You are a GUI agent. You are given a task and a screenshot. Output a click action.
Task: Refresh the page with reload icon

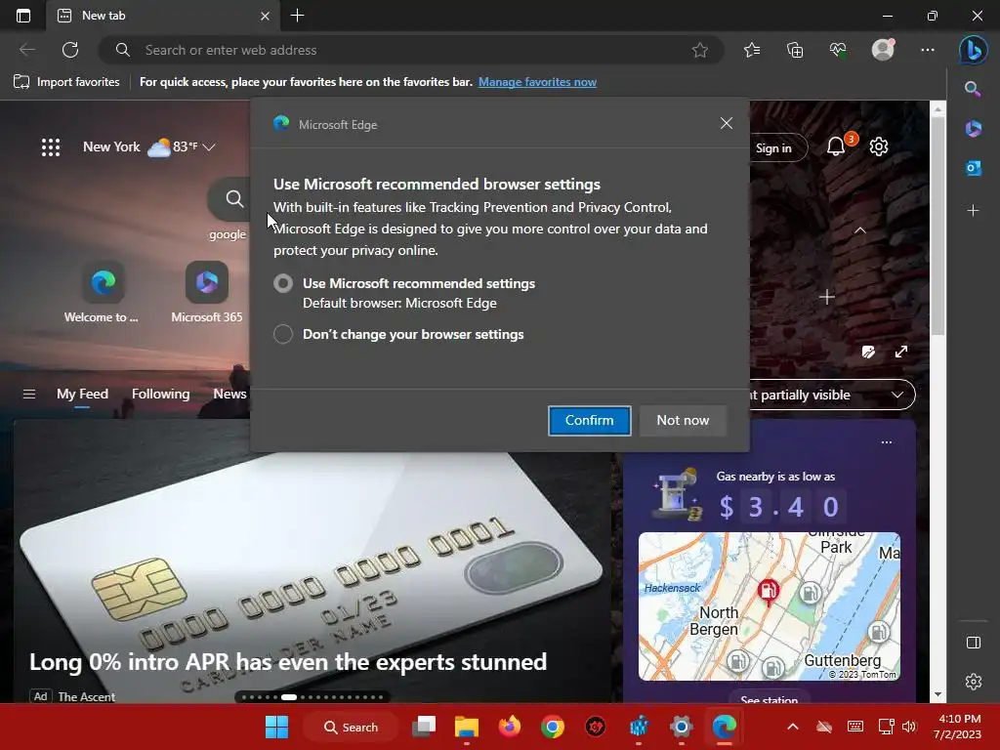coord(70,50)
